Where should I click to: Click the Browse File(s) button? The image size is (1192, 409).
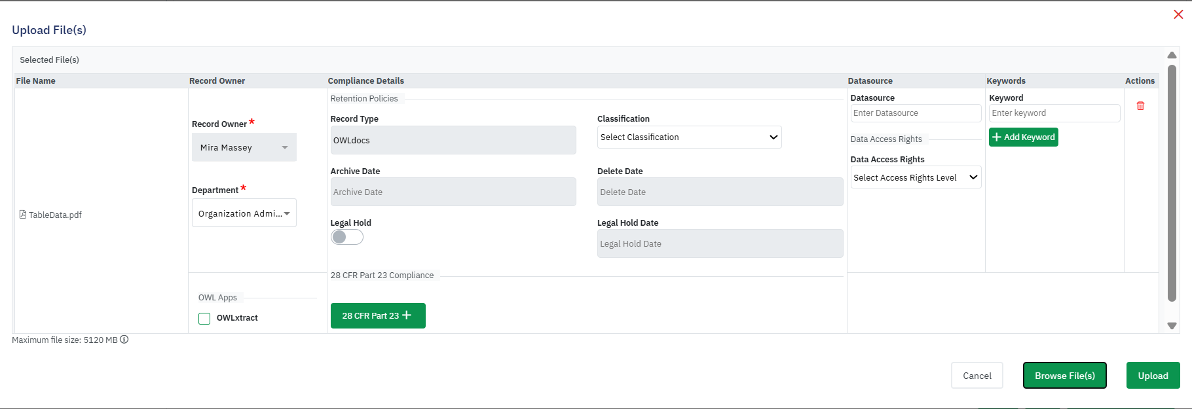click(x=1065, y=376)
